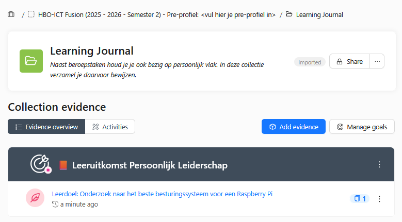Open the more options menu beside Share
Screen dimensions: 402x222
pos(377,61)
